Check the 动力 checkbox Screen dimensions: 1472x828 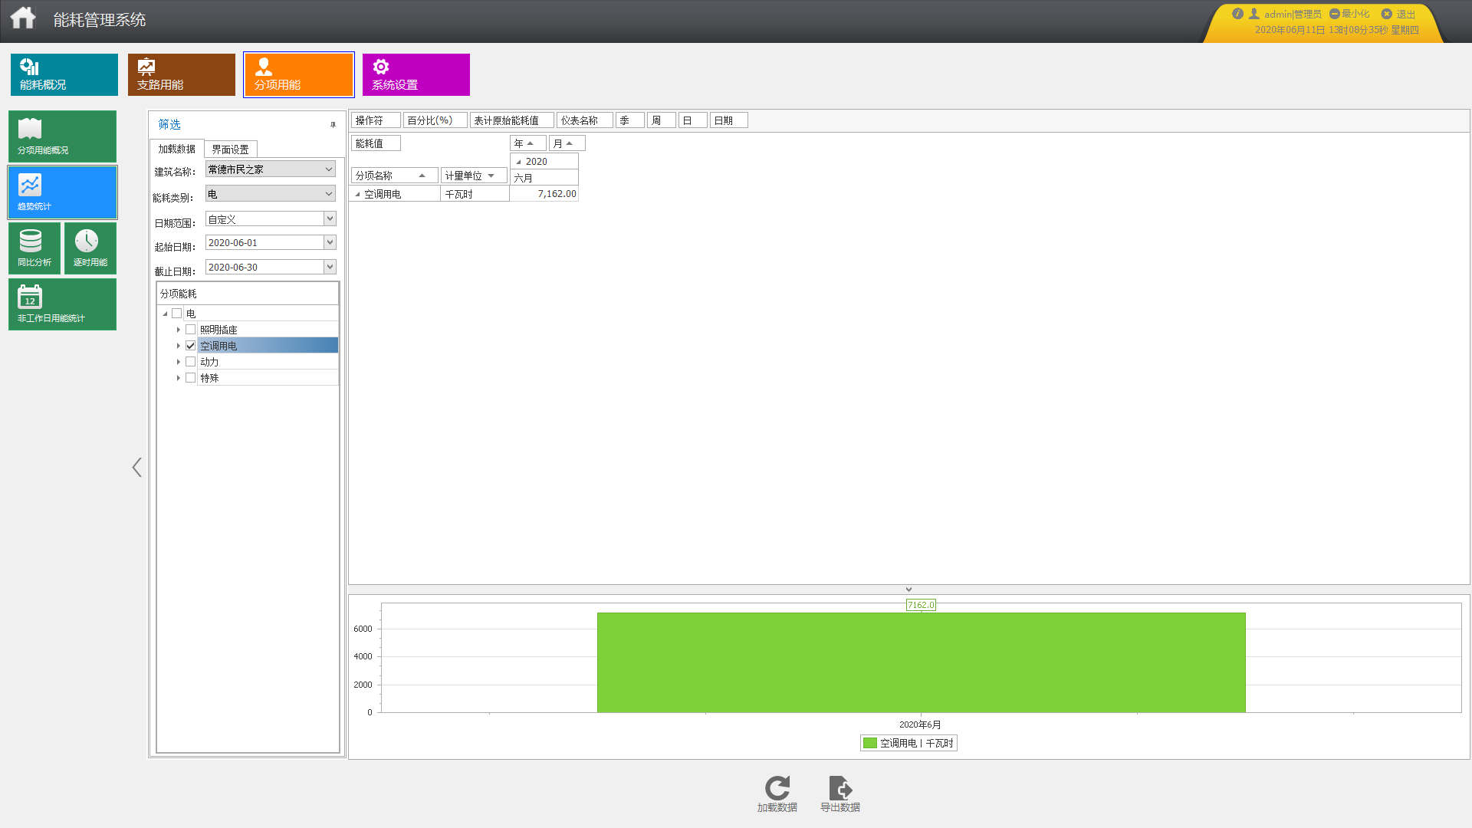click(x=191, y=362)
